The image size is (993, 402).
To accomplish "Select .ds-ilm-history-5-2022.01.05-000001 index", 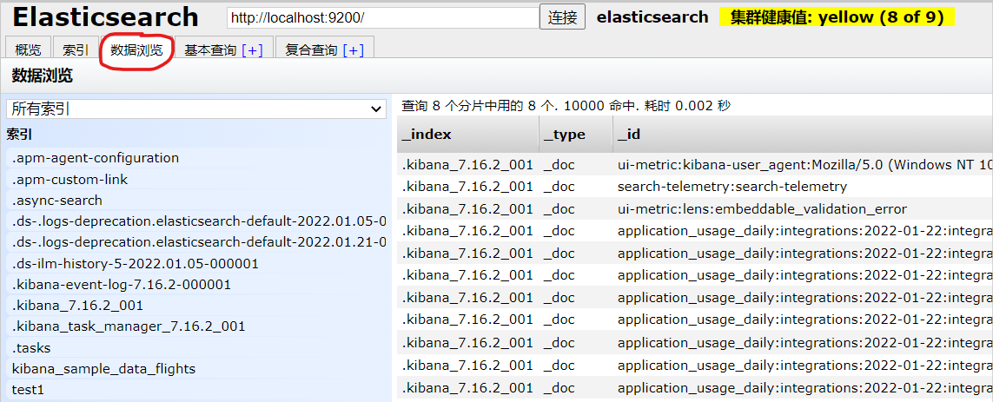I will pos(197,263).
